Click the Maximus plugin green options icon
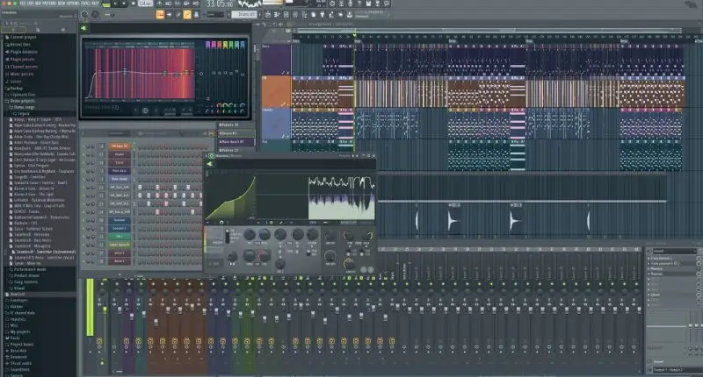 209,157
